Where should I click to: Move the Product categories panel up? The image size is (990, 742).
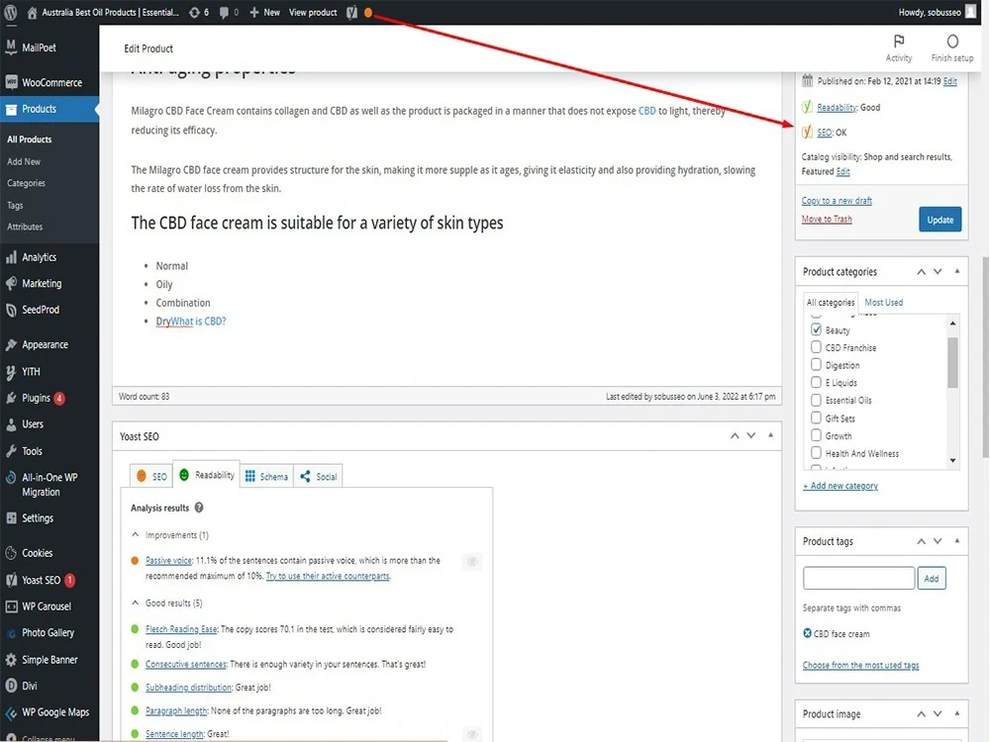[921, 271]
